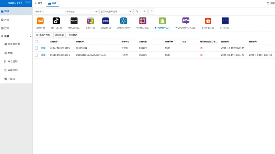Open 子账号 in the sidebar
This screenshot has width=275, height=154.
[16, 79]
